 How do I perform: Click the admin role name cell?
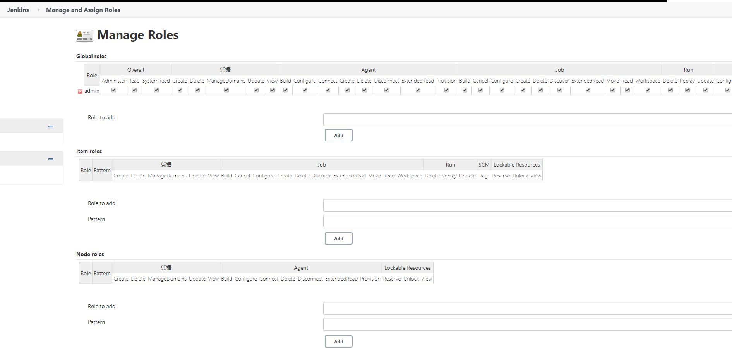point(92,91)
